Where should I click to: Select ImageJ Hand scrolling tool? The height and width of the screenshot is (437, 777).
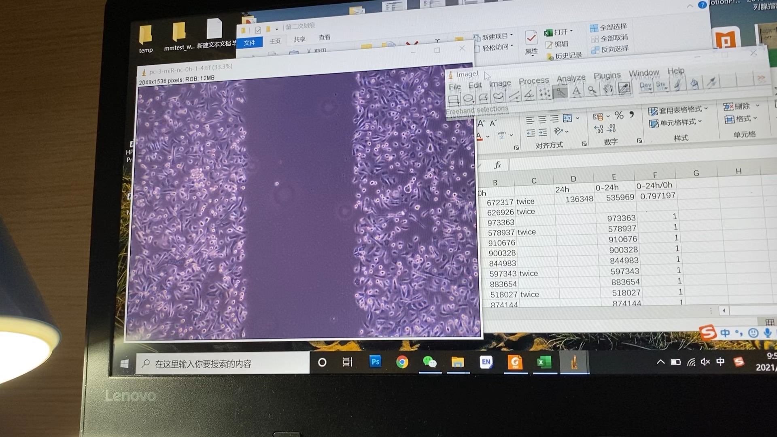(x=608, y=89)
